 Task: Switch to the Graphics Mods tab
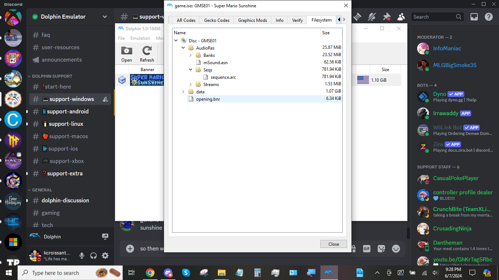(x=252, y=20)
